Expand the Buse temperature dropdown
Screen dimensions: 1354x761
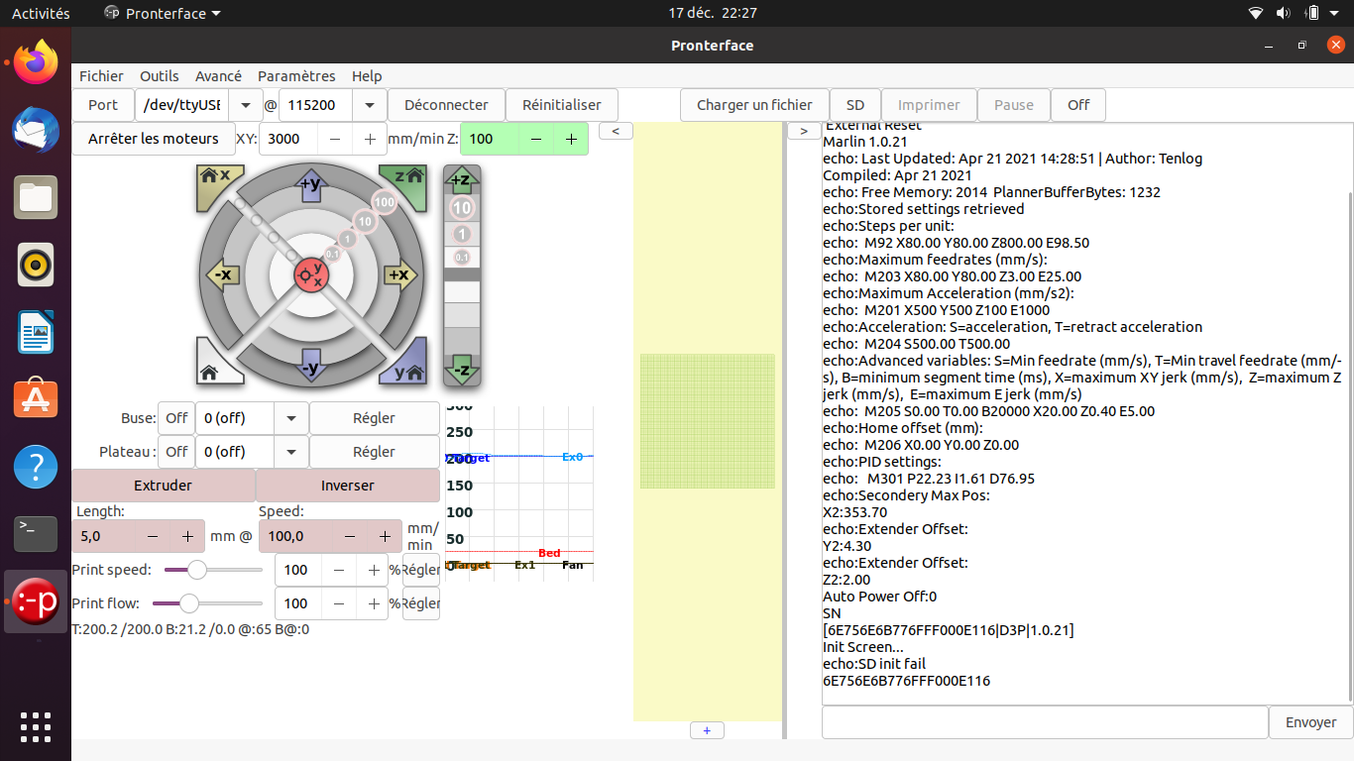point(290,418)
